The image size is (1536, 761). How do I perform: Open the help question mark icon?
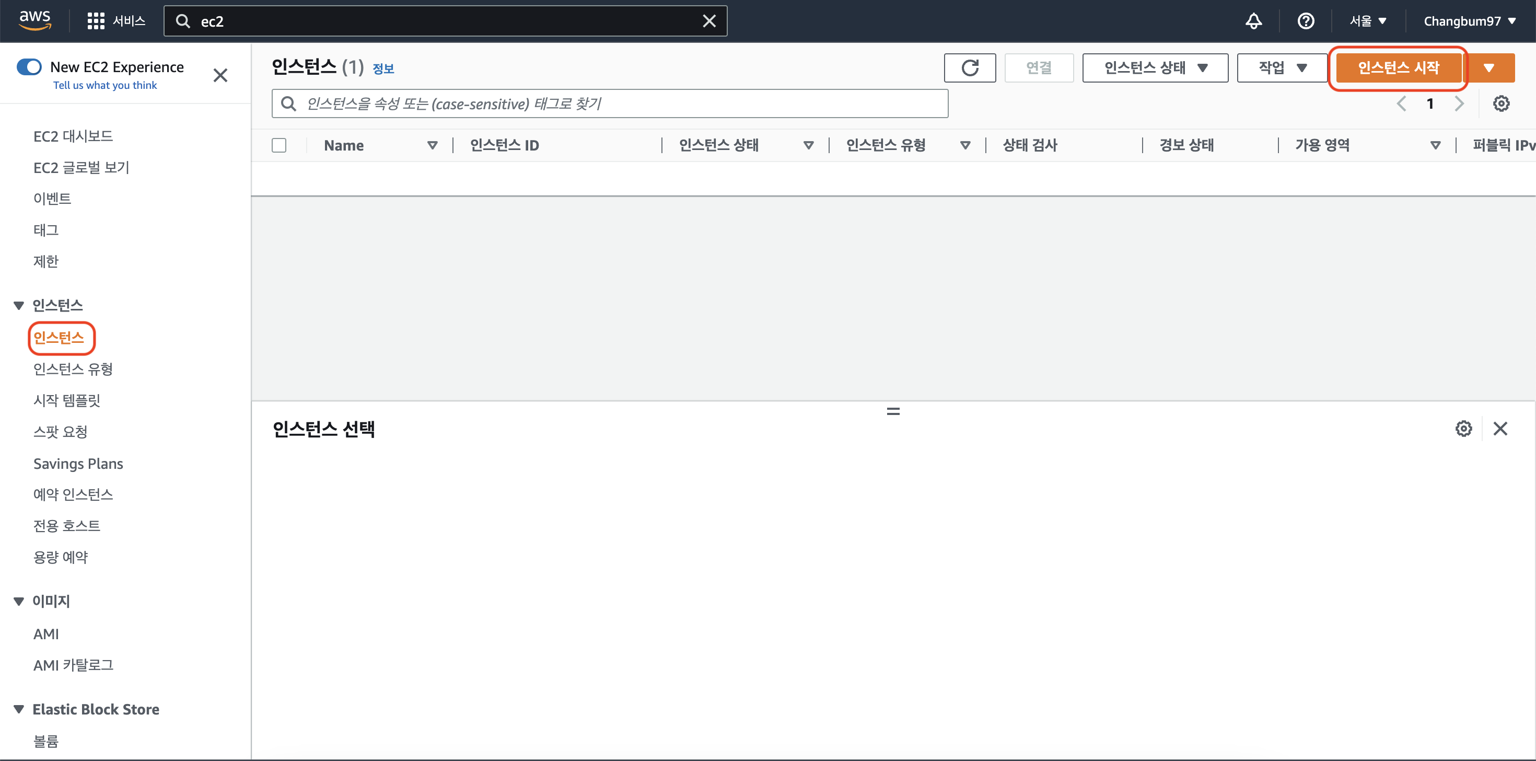tap(1305, 21)
